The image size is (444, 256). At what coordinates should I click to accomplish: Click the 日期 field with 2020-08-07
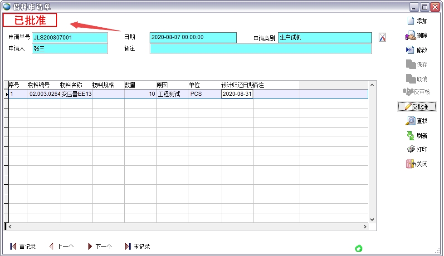(x=193, y=38)
